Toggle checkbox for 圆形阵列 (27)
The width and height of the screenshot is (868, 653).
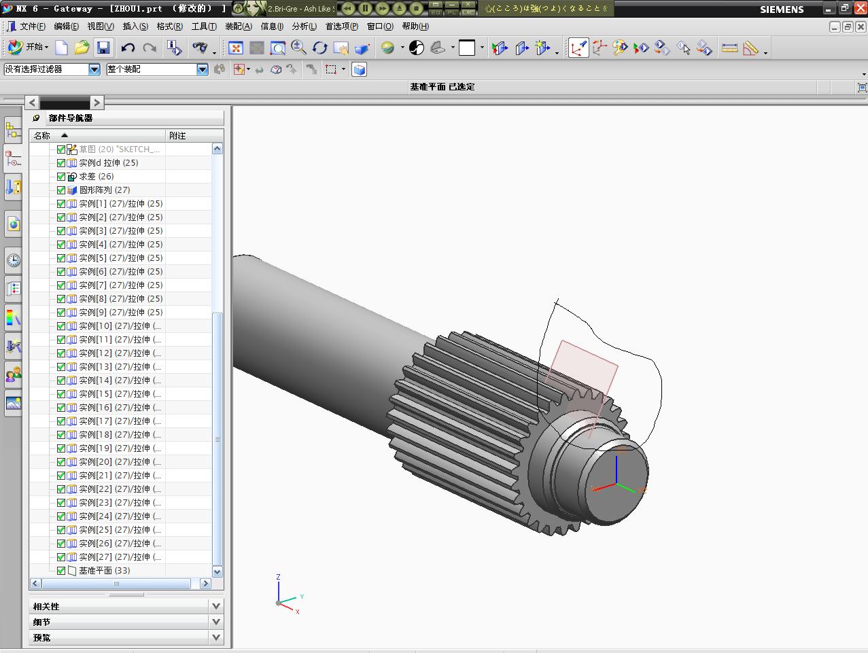point(61,190)
